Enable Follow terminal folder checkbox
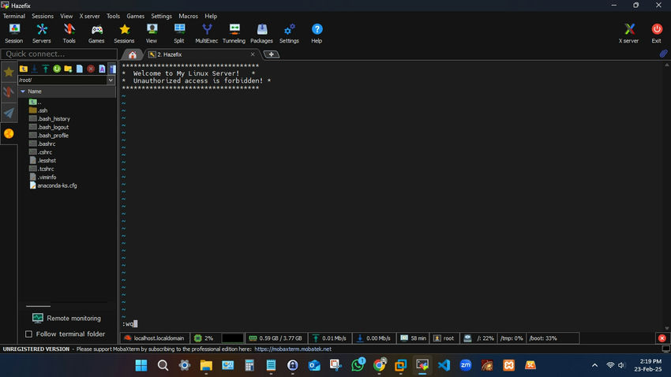 pos(28,334)
